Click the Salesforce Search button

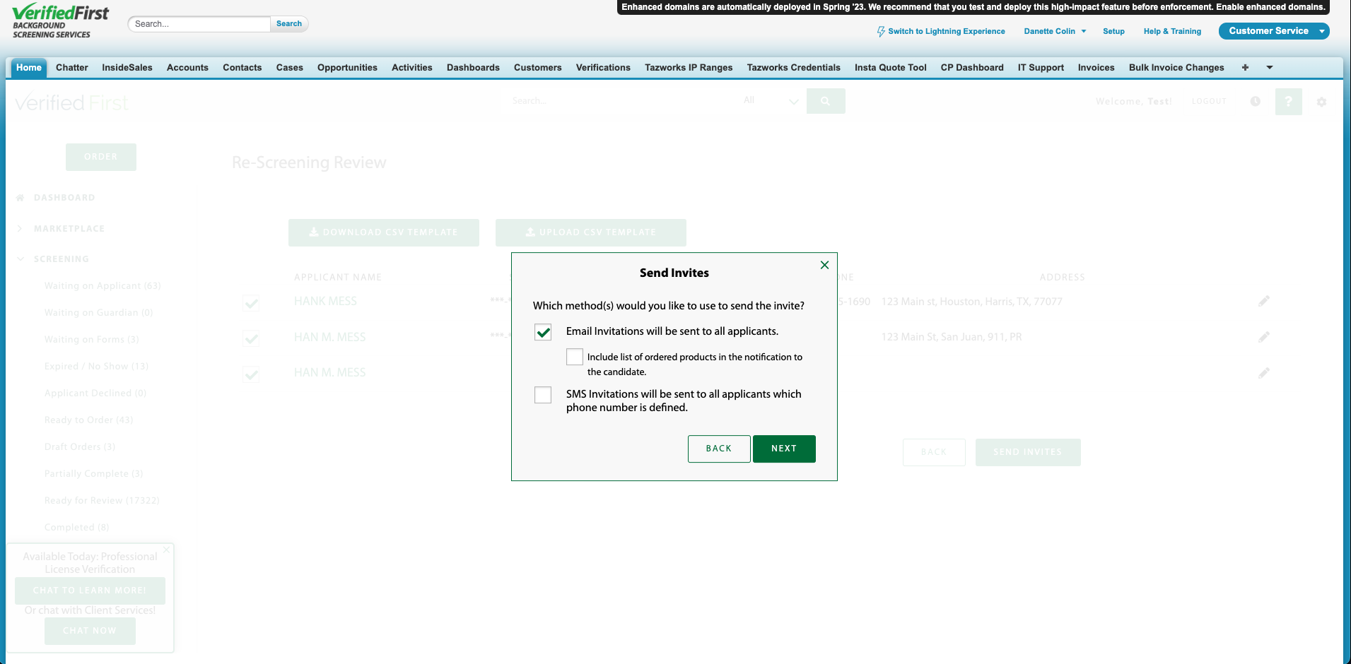(289, 23)
